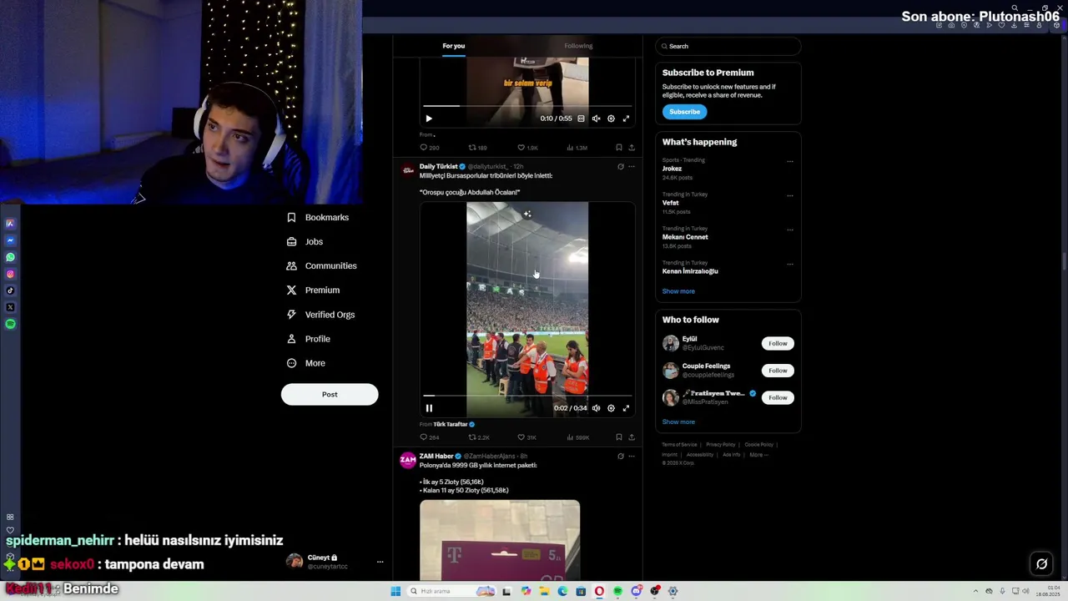This screenshot has height=601, width=1068.
Task: Follow the Couple Feelings account
Action: tap(778, 370)
